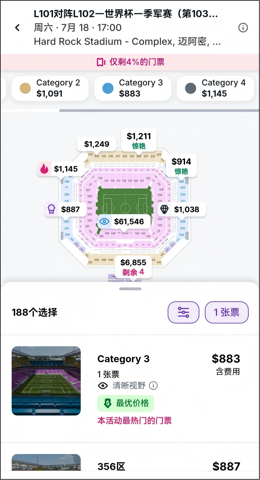Open the event info circle icon
Viewport: 260px width, 480px height.
(x=243, y=28)
